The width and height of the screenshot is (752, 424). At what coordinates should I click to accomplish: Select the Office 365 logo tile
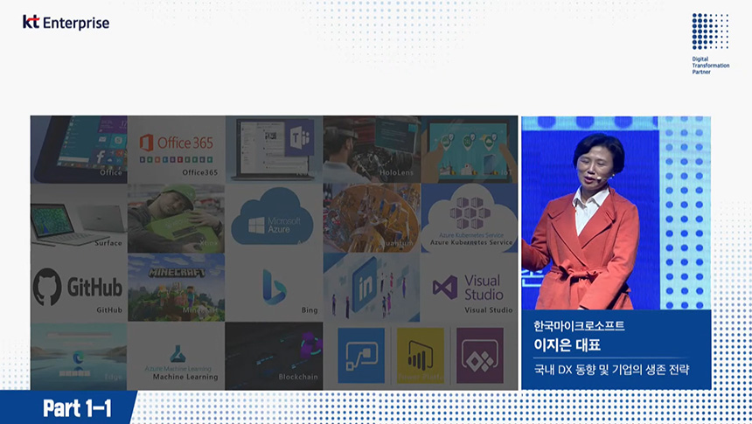click(x=176, y=149)
